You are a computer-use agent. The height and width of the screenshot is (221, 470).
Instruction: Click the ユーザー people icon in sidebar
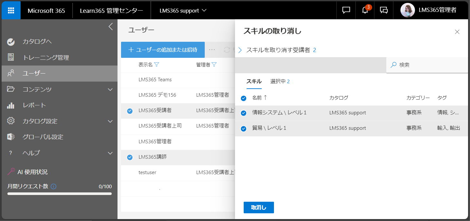pyautogui.click(x=11, y=73)
